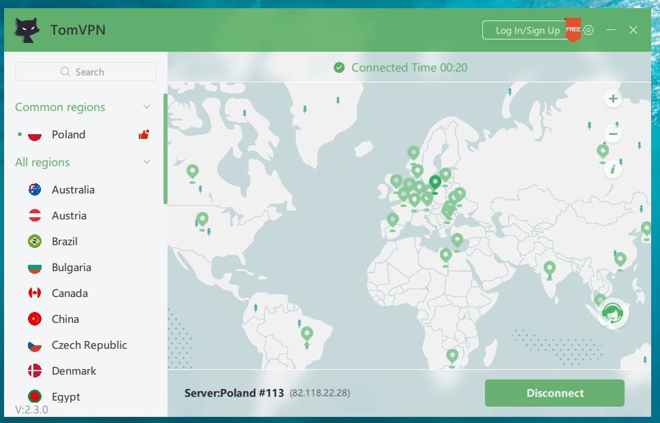The height and width of the screenshot is (423, 660).
Task: Select Australia from the region list
Action: [73, 189]
